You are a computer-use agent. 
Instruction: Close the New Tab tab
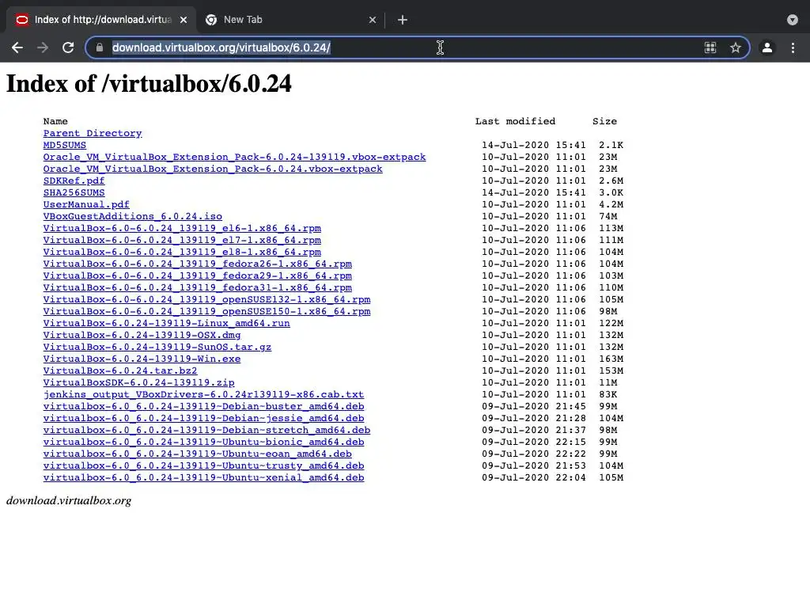(x=373, y=20)
